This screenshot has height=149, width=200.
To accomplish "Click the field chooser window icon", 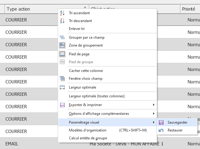I will pyautogui.click(x=62, y=79).
